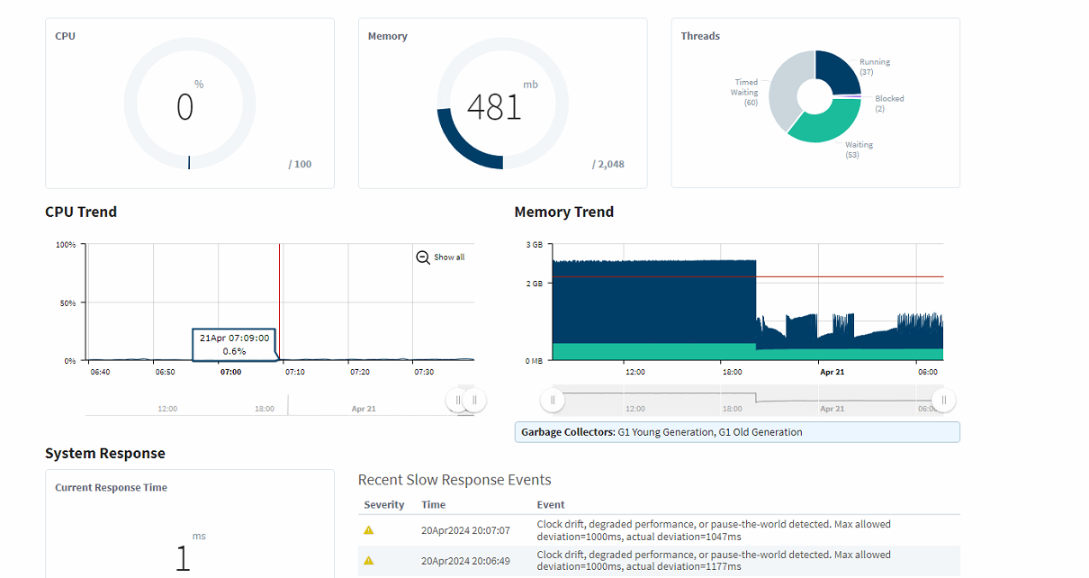The image size is (1089, 578).
Task: Click the Show all zoom-out magnifier icon
Action: 423,257
